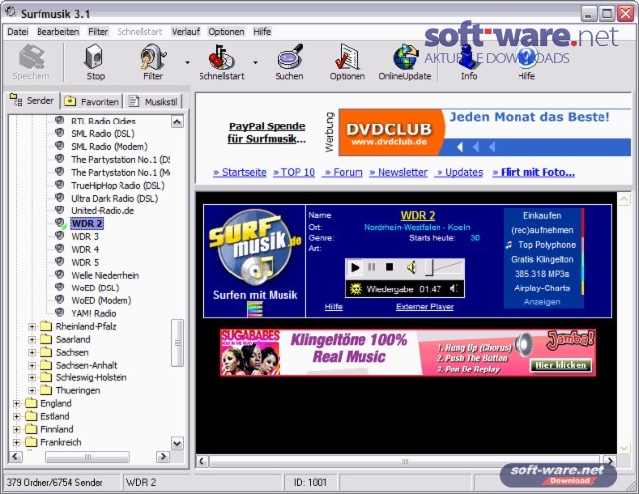Screen dimensions: 639x494
Task: Mute using the player speaker icon
Action: point(411,268)
